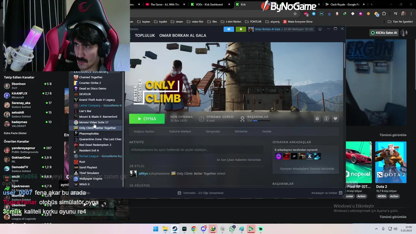Click the KICKs Satın Al button
Viewport: 416px width, 234px height.
point(384,32)
